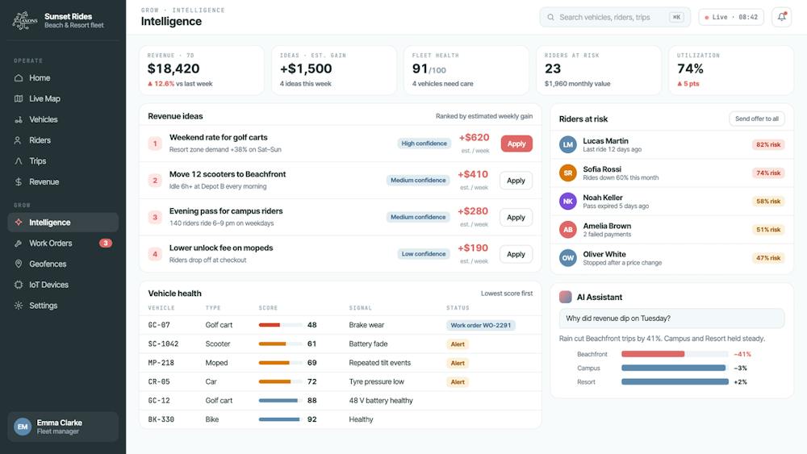Open the Settings gear icon
The image size is (807, 454).
pos(19,306)
